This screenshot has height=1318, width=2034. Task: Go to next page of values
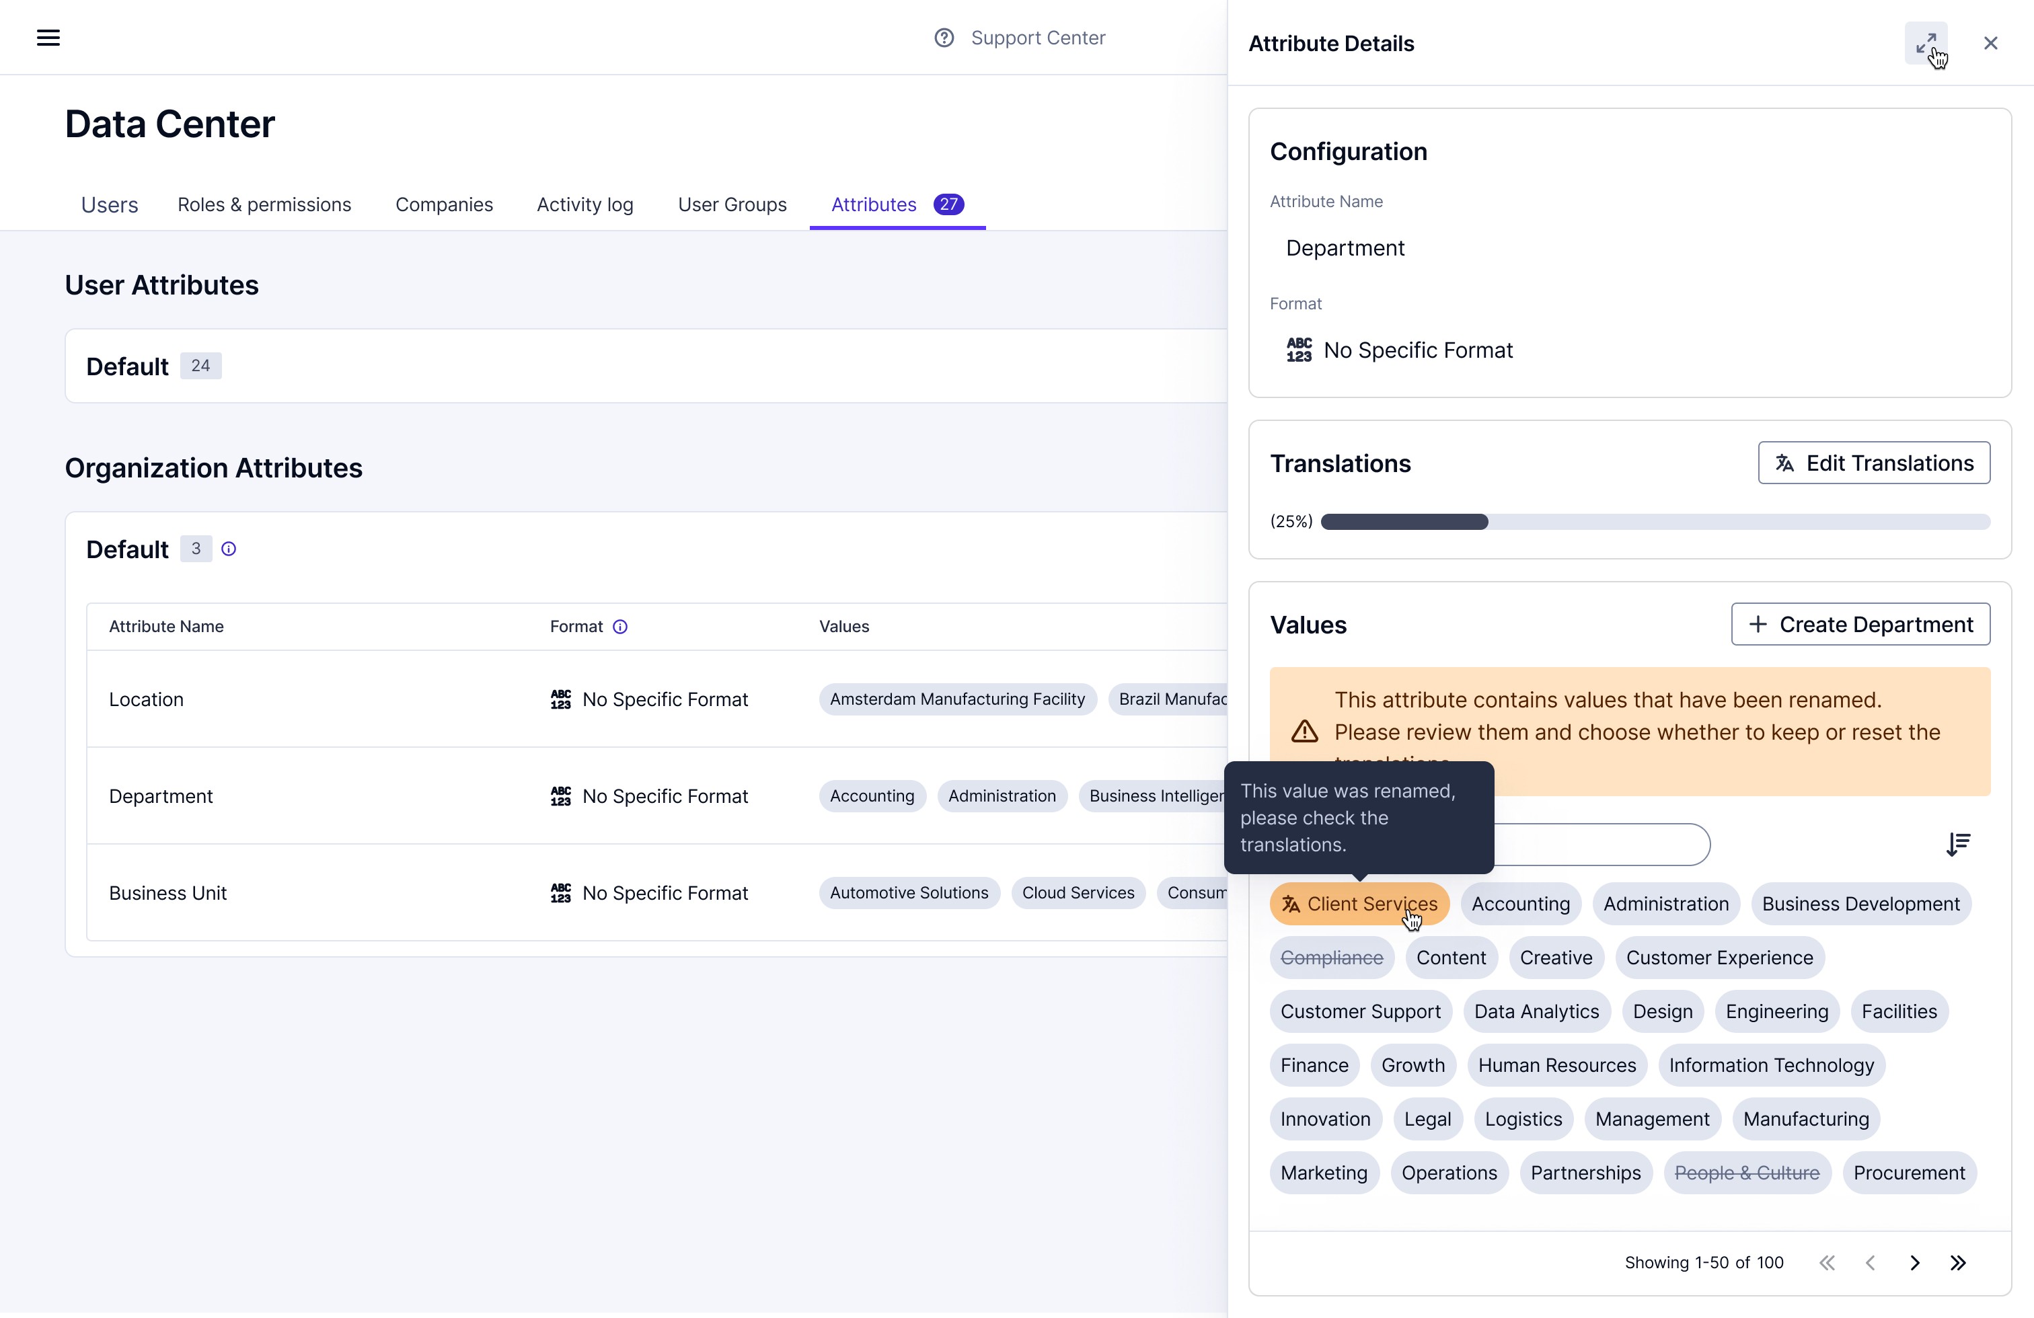[1914, 1262]
